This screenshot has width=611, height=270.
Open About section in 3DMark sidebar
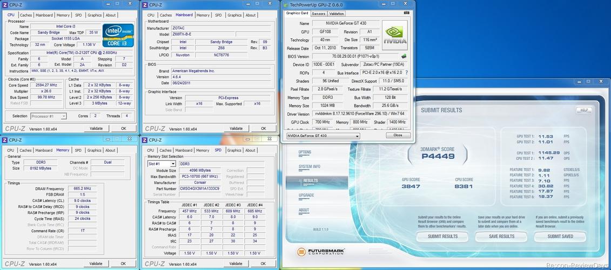pos(304,210)
